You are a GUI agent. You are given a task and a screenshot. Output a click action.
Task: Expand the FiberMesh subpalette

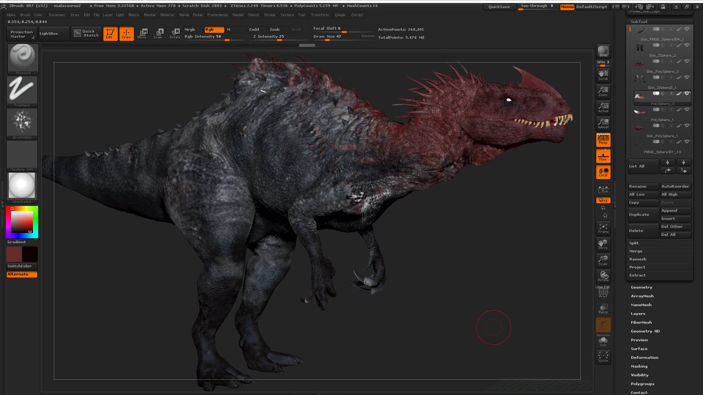click(x=641, y=322)
